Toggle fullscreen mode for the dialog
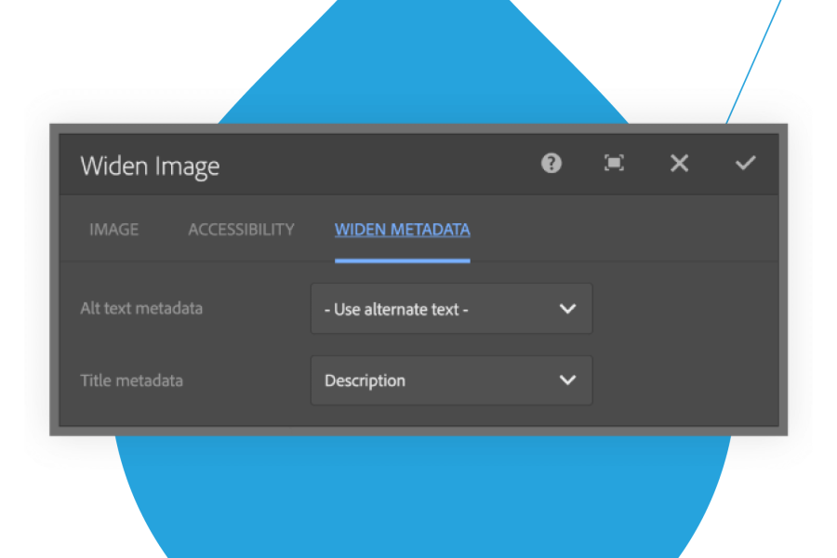The image size is (837, 558). (x=614, y=164)
